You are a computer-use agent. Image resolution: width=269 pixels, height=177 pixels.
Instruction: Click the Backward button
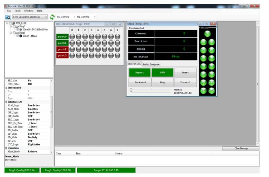point(140,82)
